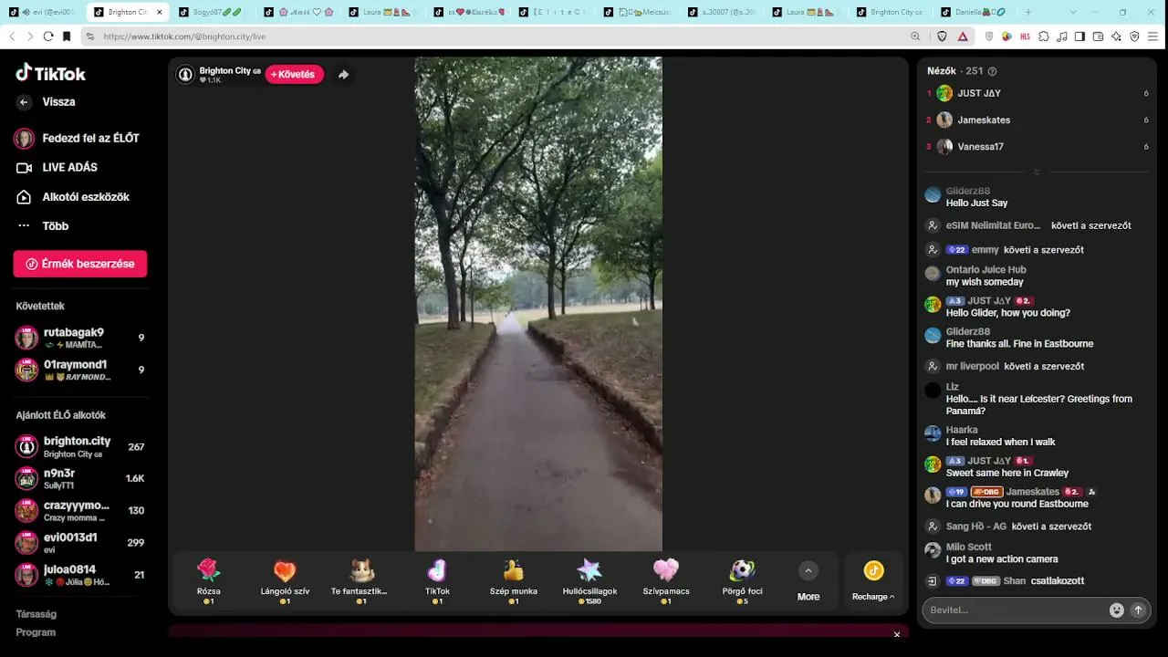Image resolution: width=1168 pixels, height=657 pixels.
Task: Send the Rózsa rose gift
Action: click(x=209, y=581)
